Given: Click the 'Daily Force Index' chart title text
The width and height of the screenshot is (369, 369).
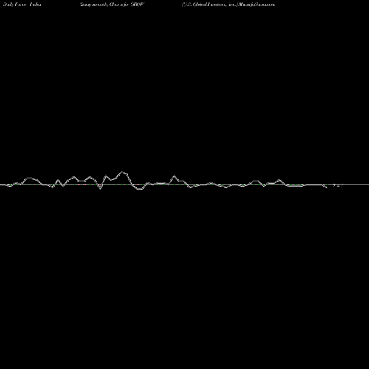Looking at the screenshot, I should point(22,4).
